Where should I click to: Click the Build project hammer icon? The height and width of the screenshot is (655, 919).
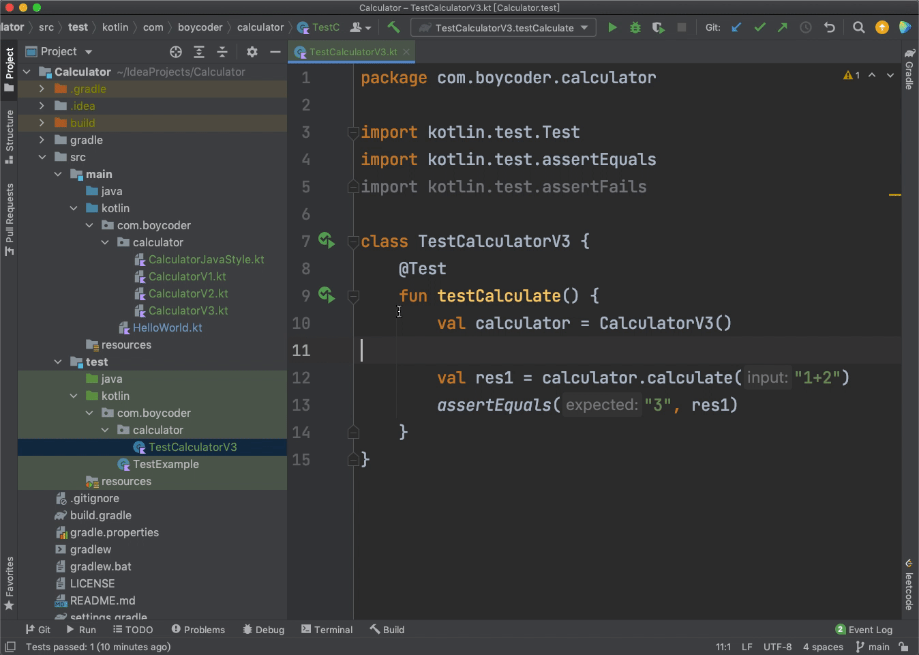(x=393, y=28)
